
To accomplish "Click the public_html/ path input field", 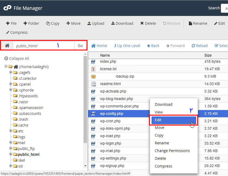I will [x=43, y=46].
